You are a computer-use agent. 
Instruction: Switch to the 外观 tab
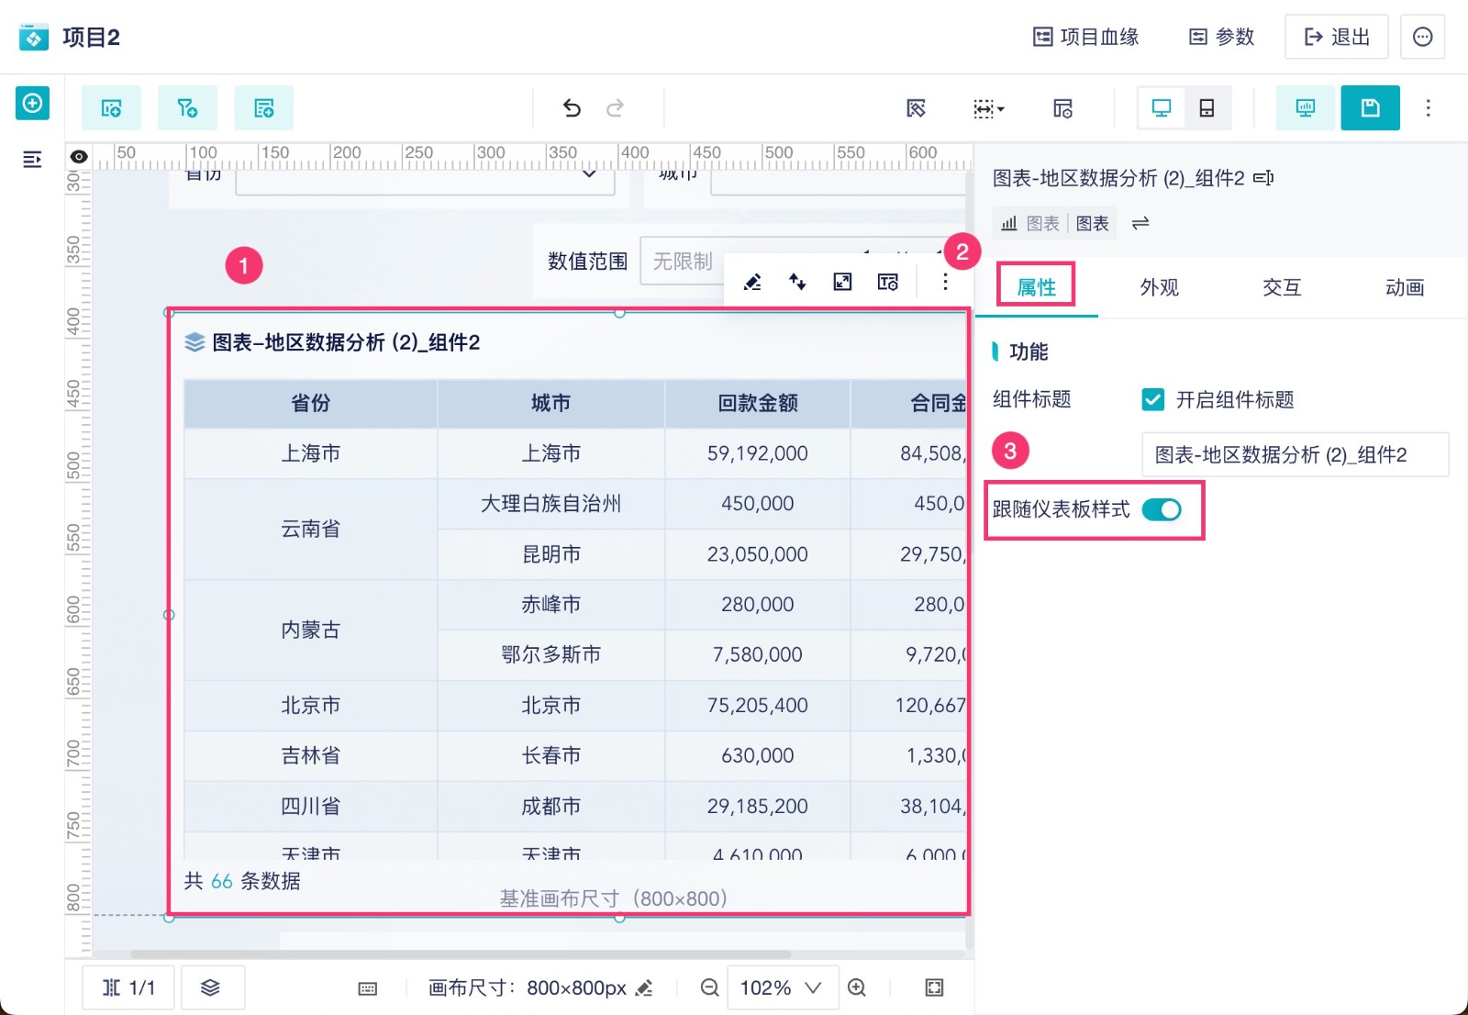[1159, 287]
